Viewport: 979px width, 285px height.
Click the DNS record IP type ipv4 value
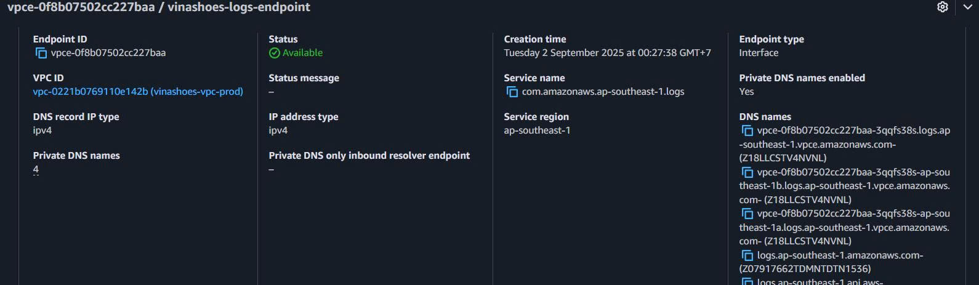pyautogui.click(x=42, y=130)
